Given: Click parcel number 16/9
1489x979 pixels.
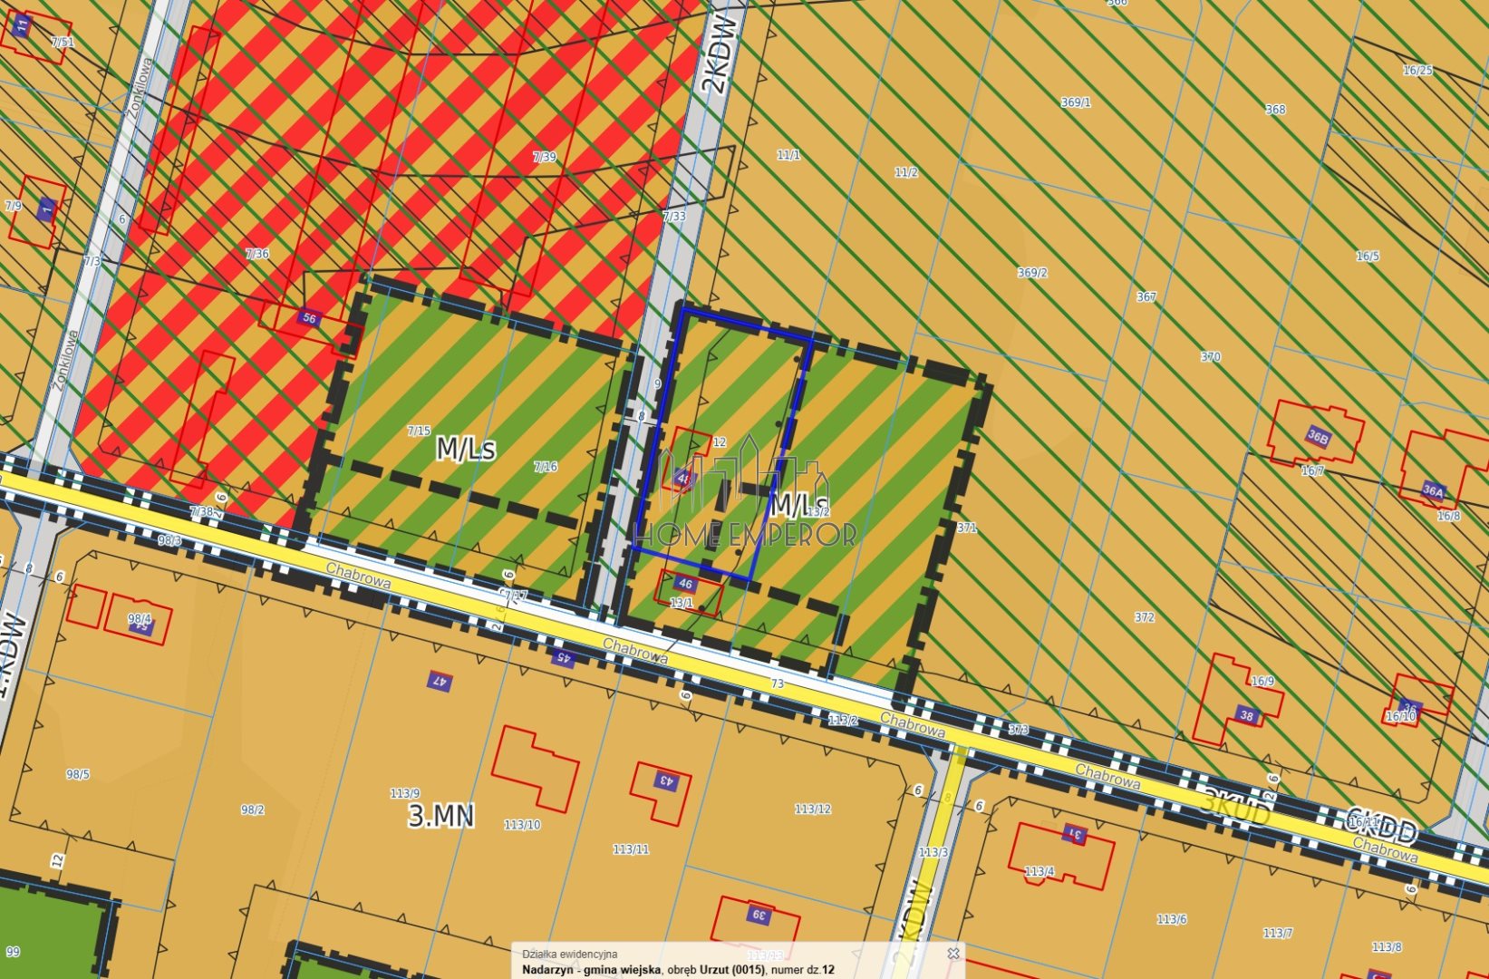Looking at the screenshot, I should [x=1262, y=681].
